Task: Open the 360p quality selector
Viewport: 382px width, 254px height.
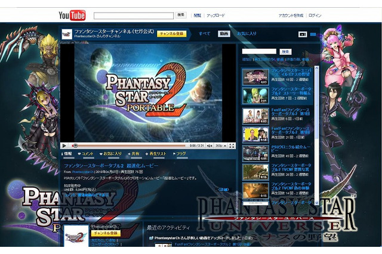Action: [x=221, y=145]
